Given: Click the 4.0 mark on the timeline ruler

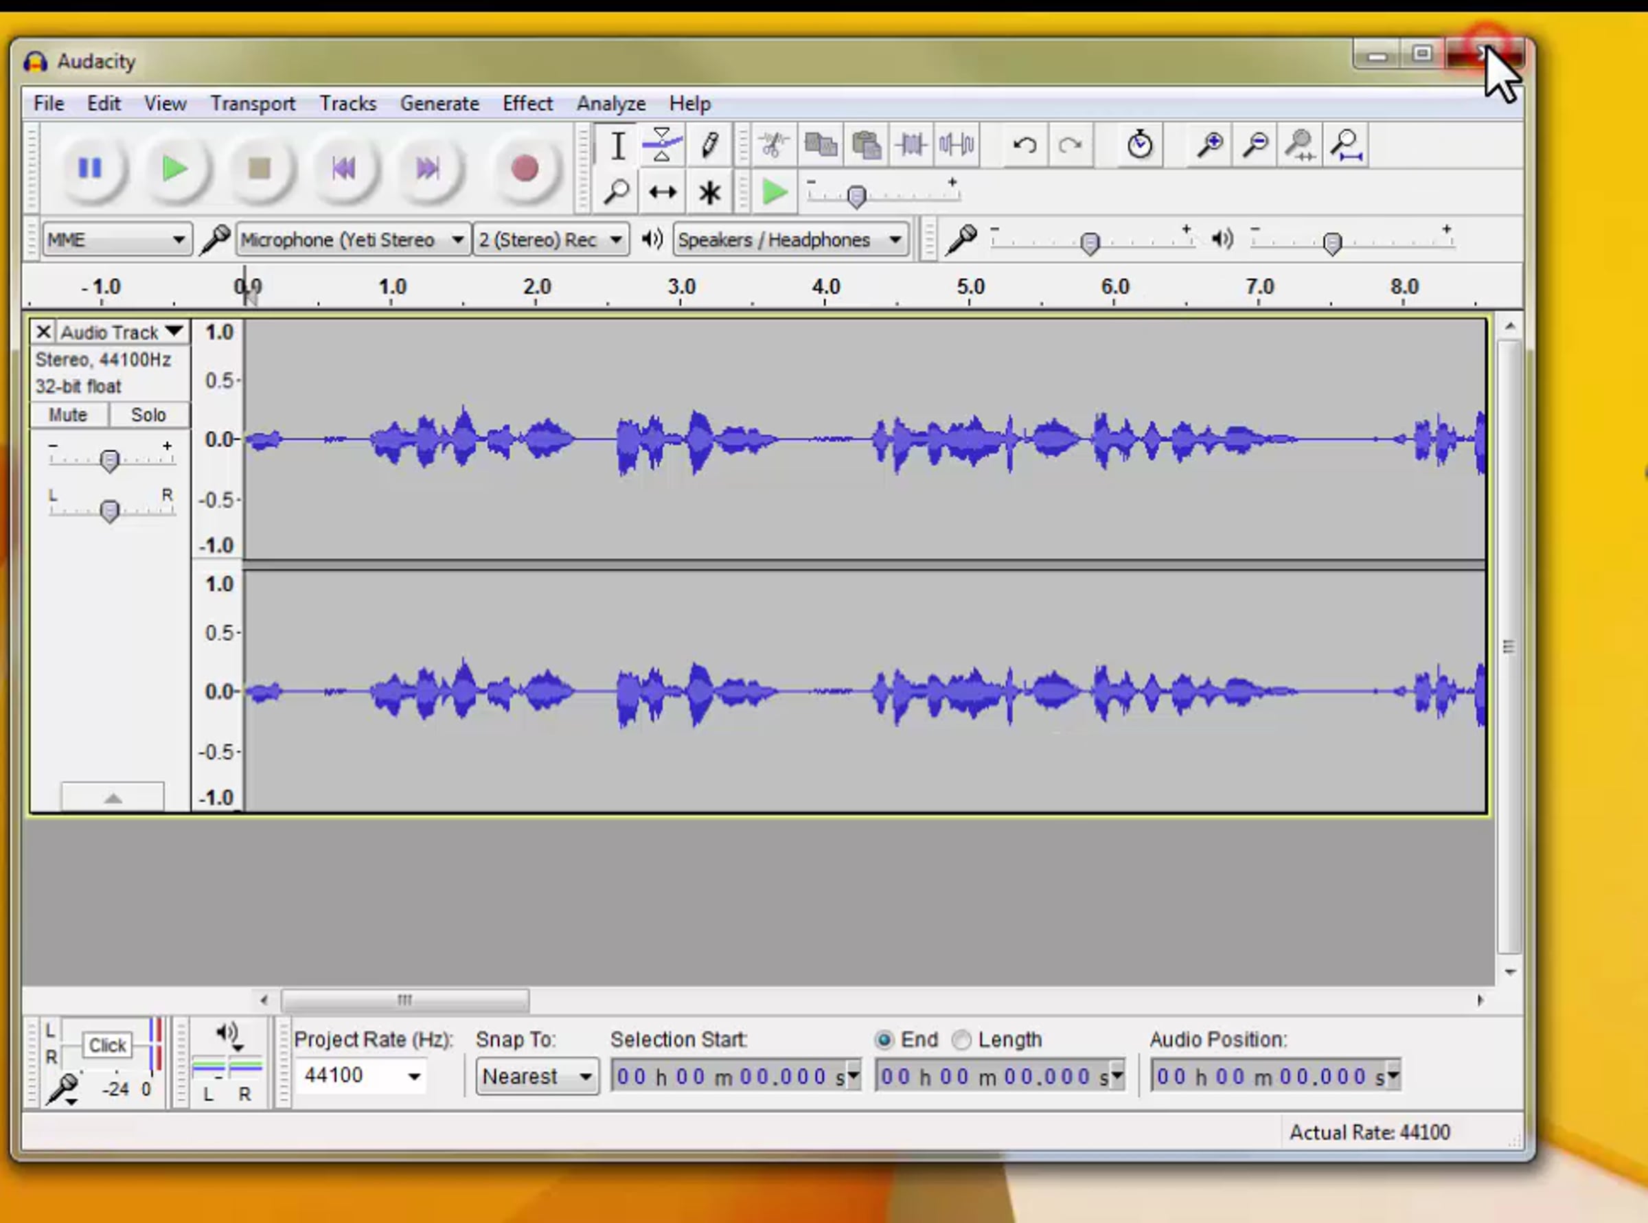Looking at the screenshot, I should coord(825,287).
